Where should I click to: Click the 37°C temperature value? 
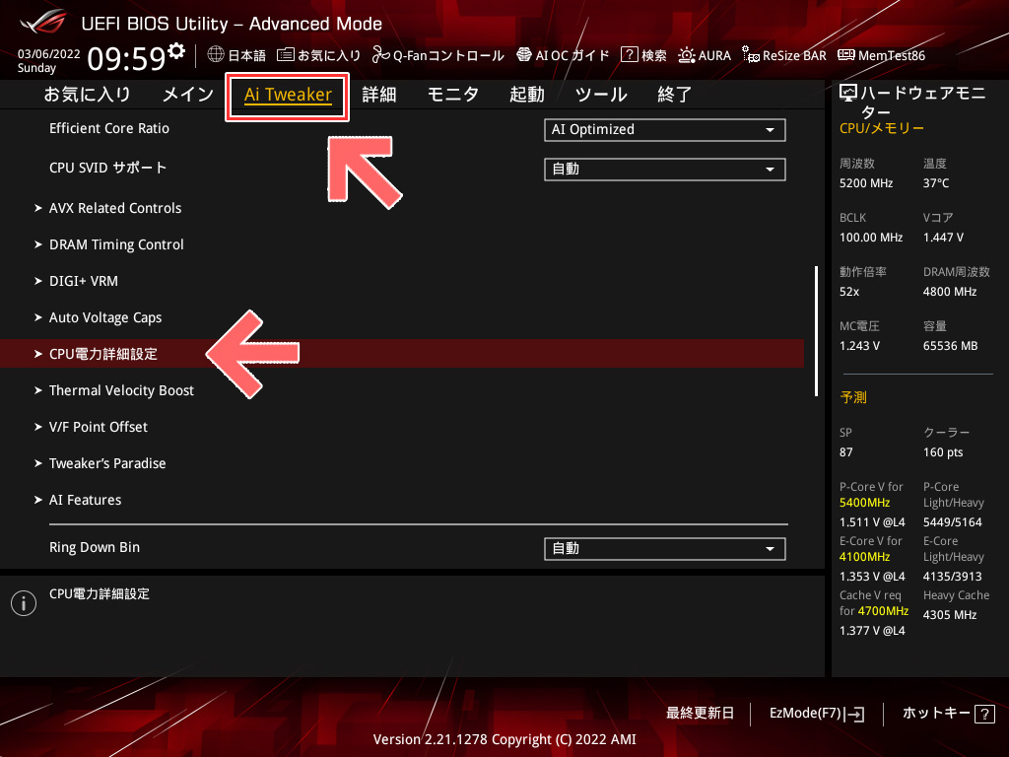point(936,183)
